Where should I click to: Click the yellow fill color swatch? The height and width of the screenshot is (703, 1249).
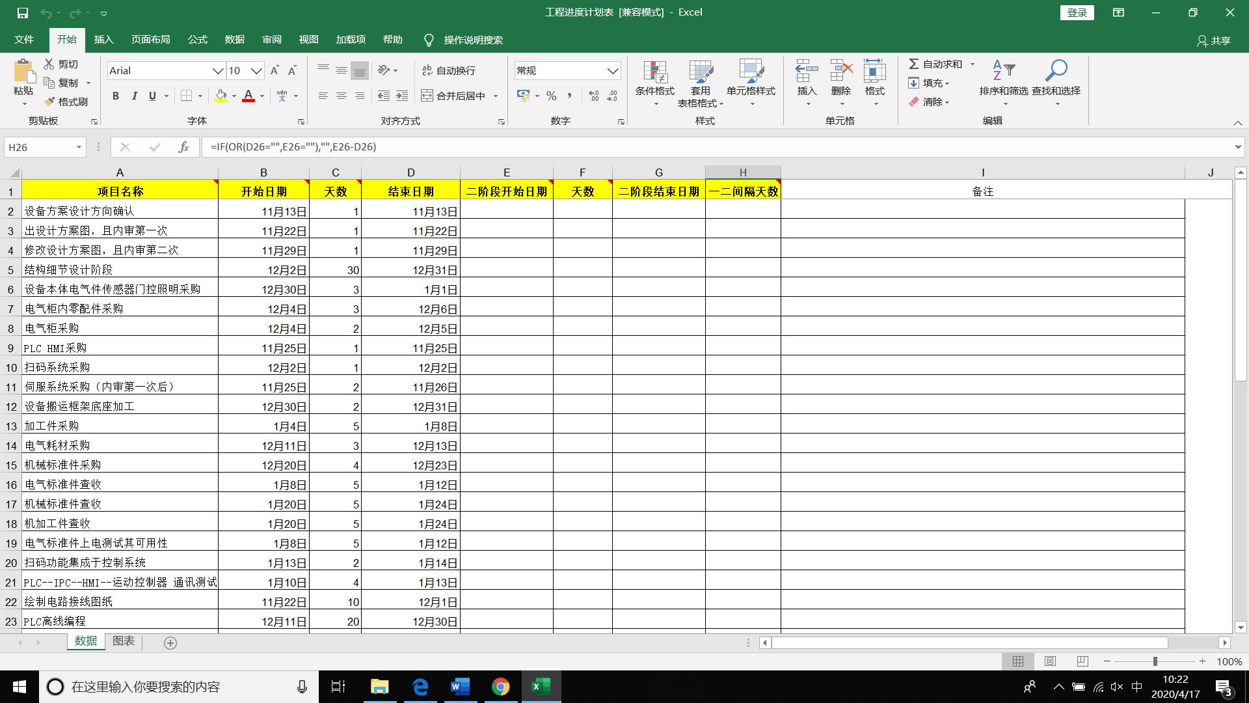coord(221,96)
